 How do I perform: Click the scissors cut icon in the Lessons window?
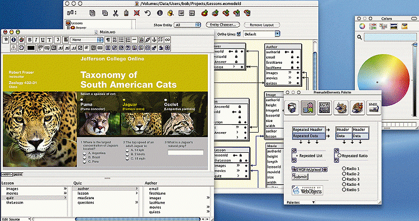116,13
